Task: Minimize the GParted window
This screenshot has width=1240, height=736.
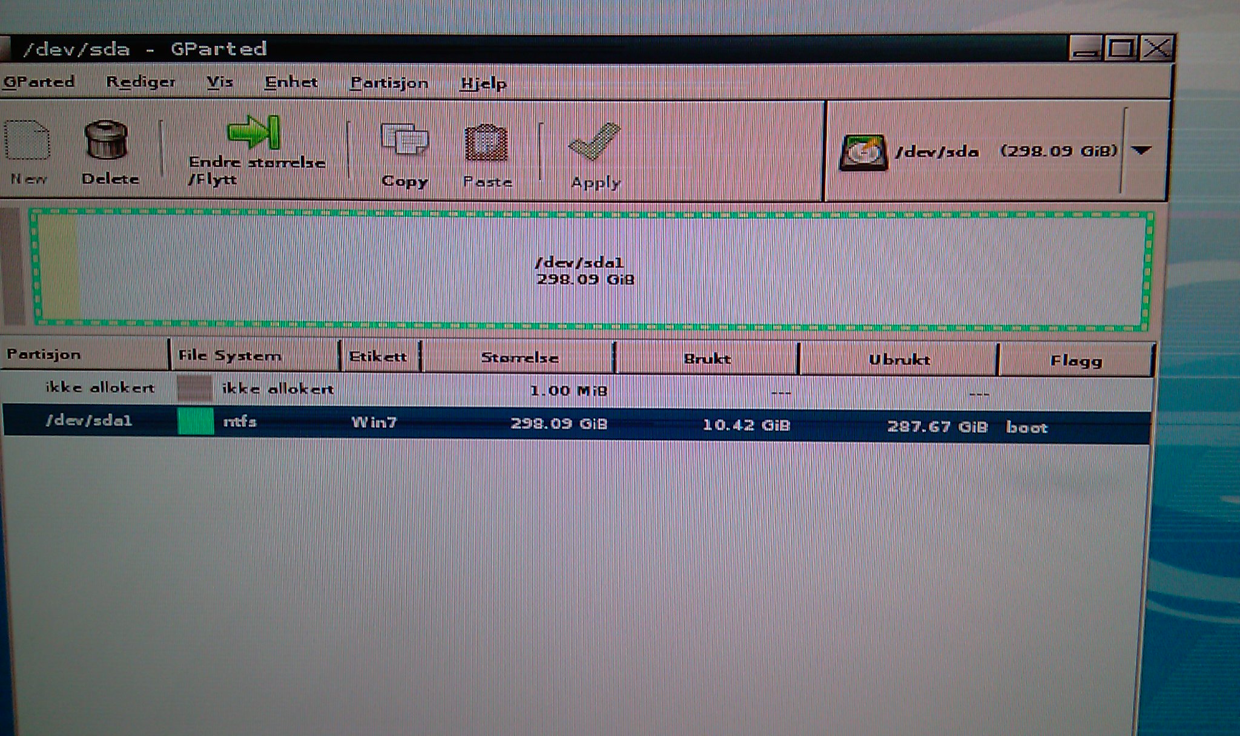Action: point(1086,48)
